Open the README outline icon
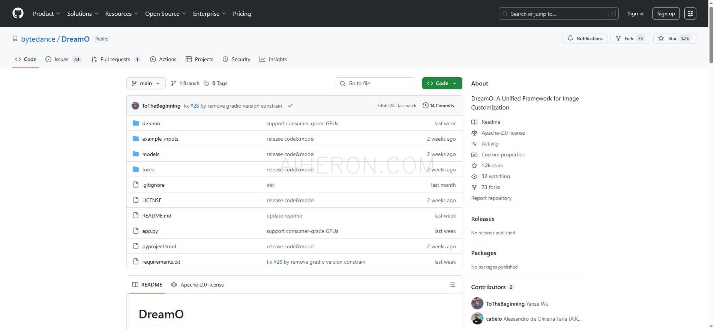This screenshot has width=714, height=330. pos(452,285)
